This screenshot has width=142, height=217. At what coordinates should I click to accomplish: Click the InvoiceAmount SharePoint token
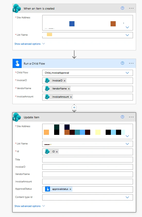(59, 97)
